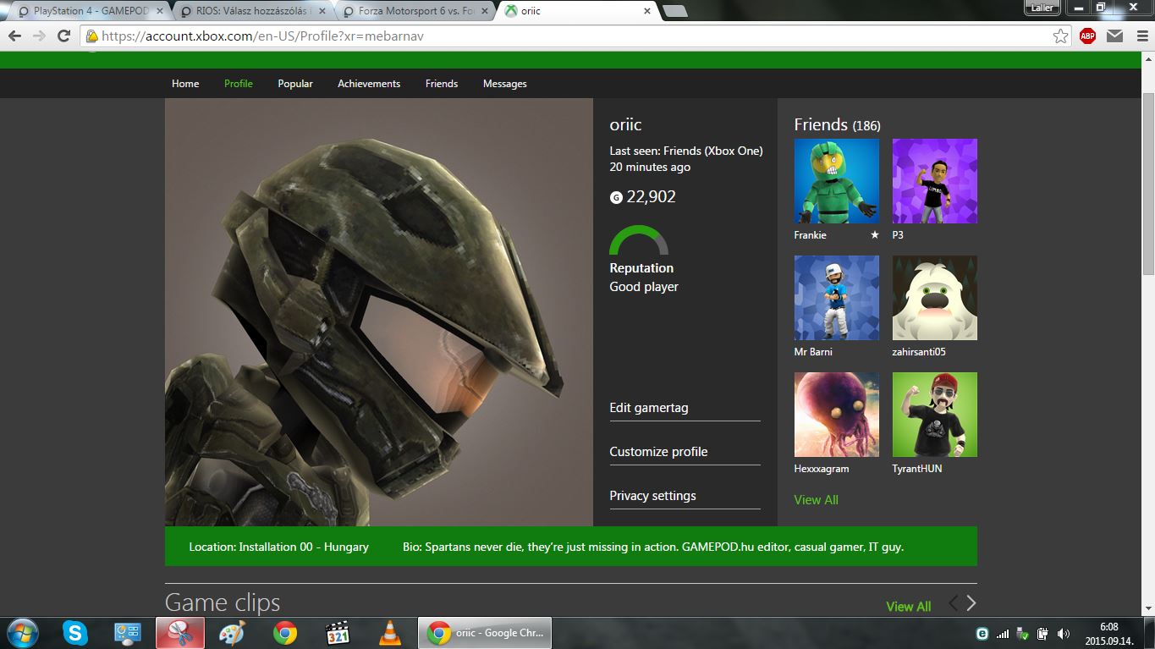Show previous game clips with left arrow
Viewport: 1155px width, 649px height.
point(954,603)
